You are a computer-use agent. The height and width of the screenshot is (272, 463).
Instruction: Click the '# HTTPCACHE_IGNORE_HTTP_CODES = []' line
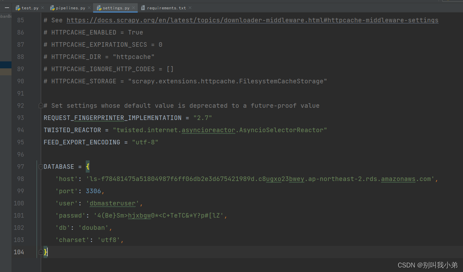pos(108,69)
